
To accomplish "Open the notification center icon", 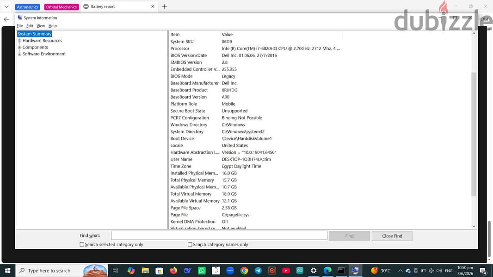I will click(x=483, y=271).
